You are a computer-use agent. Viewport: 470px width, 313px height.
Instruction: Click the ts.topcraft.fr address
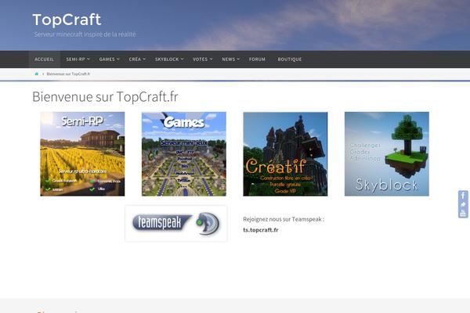click(x=261, y=230)
